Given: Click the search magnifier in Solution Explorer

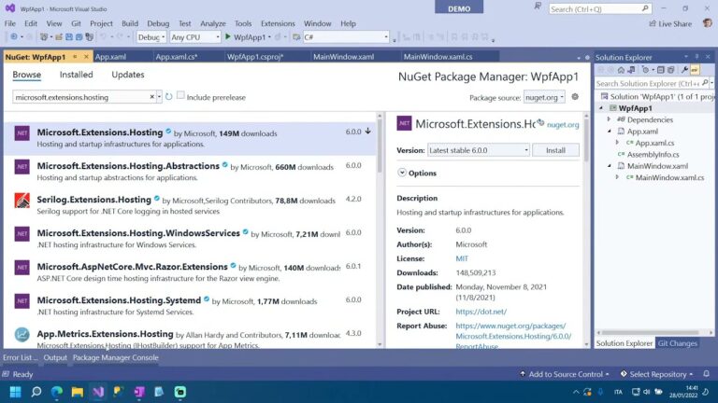Looking at the screenshot, I should (x=705, y=83).
